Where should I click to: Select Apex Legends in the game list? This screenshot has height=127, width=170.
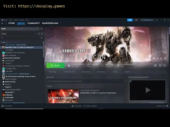pyautogui.click(x=16, y=45)
